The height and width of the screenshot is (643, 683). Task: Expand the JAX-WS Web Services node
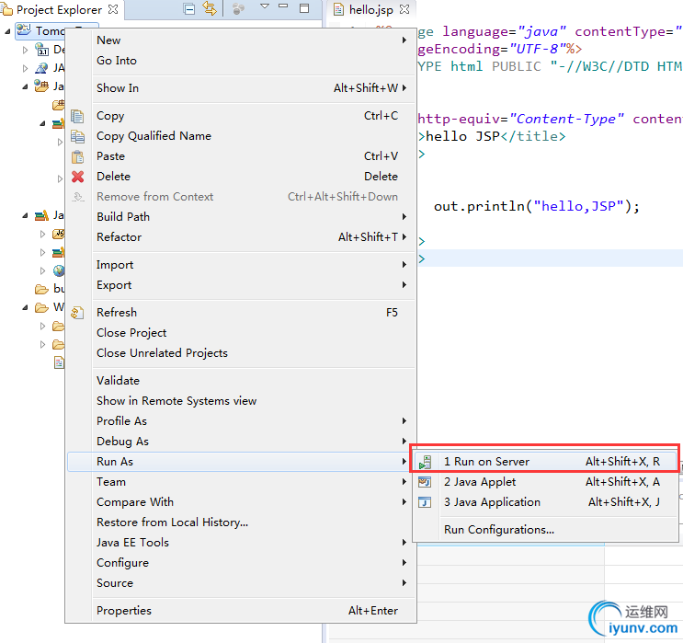click(x=25, y=68)
